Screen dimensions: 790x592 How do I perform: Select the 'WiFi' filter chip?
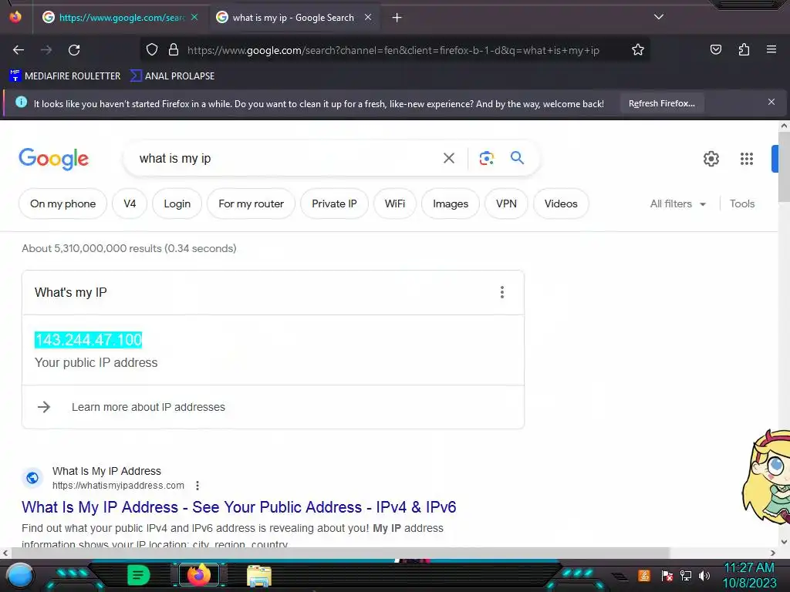point(395,203)
